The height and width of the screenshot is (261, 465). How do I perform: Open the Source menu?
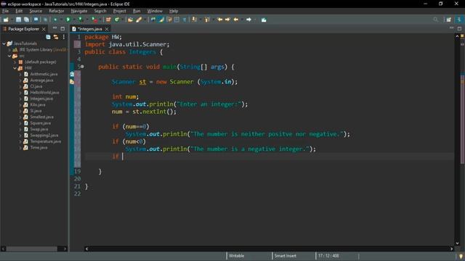(x=36, y=11)
